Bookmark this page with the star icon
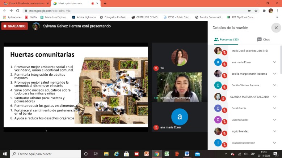 tap(256, 11)
